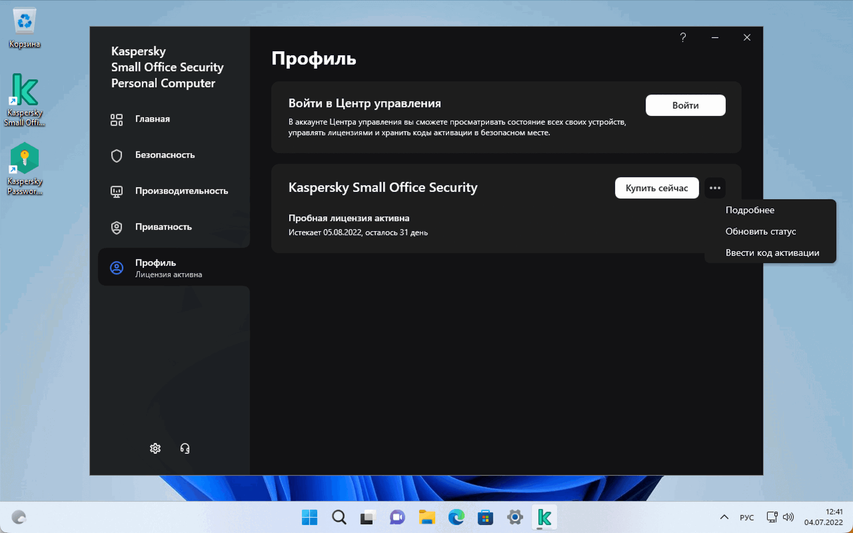853x533 pixels.
Task: Choose Подробнее from the license menu
Action: [771, 210]
